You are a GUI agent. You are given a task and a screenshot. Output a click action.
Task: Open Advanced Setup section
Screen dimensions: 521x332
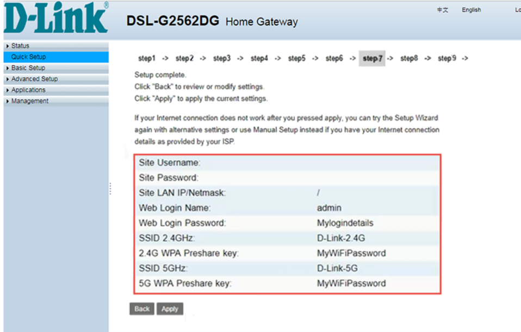(35, 79)
